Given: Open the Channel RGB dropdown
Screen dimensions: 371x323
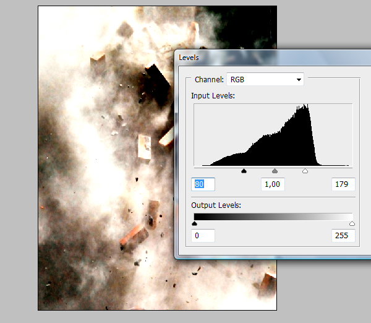Looking at the screenshot, I should 265,79.
